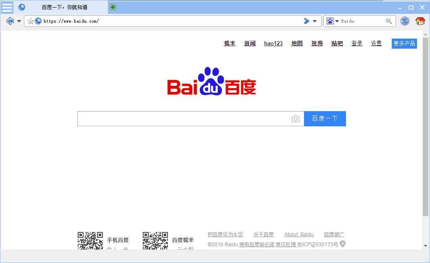Click the magnifier search icon in toolbar
Screen dimensions: 430x263
[388, 21]
